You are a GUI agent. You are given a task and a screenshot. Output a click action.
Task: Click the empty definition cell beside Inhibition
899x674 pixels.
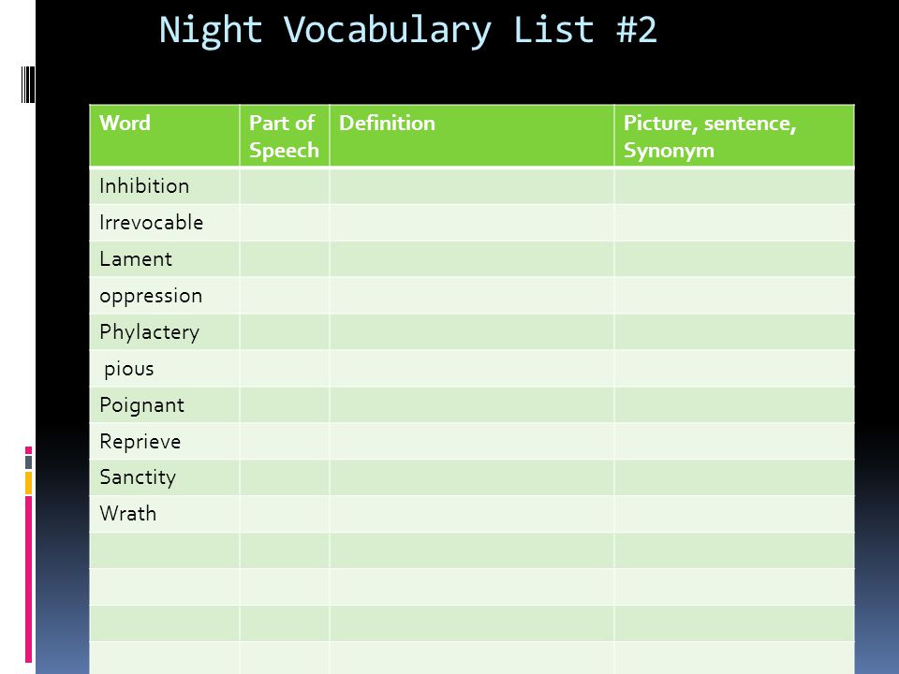pos(472,186)
